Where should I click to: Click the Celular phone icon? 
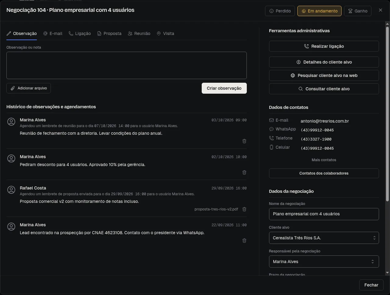pos(271,147)
